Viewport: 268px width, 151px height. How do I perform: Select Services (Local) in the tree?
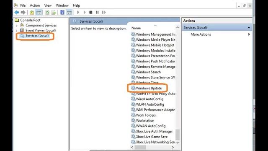click(x=37, y=36)
